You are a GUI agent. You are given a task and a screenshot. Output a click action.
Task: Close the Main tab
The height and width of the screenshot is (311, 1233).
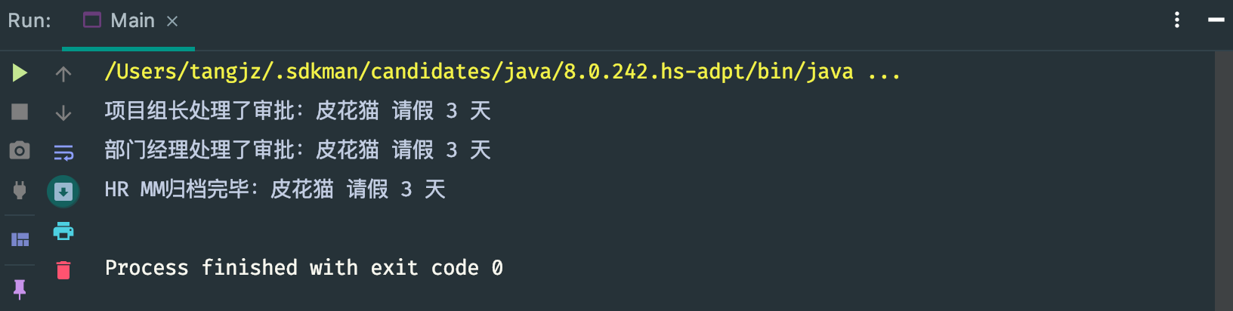[172, 21]
